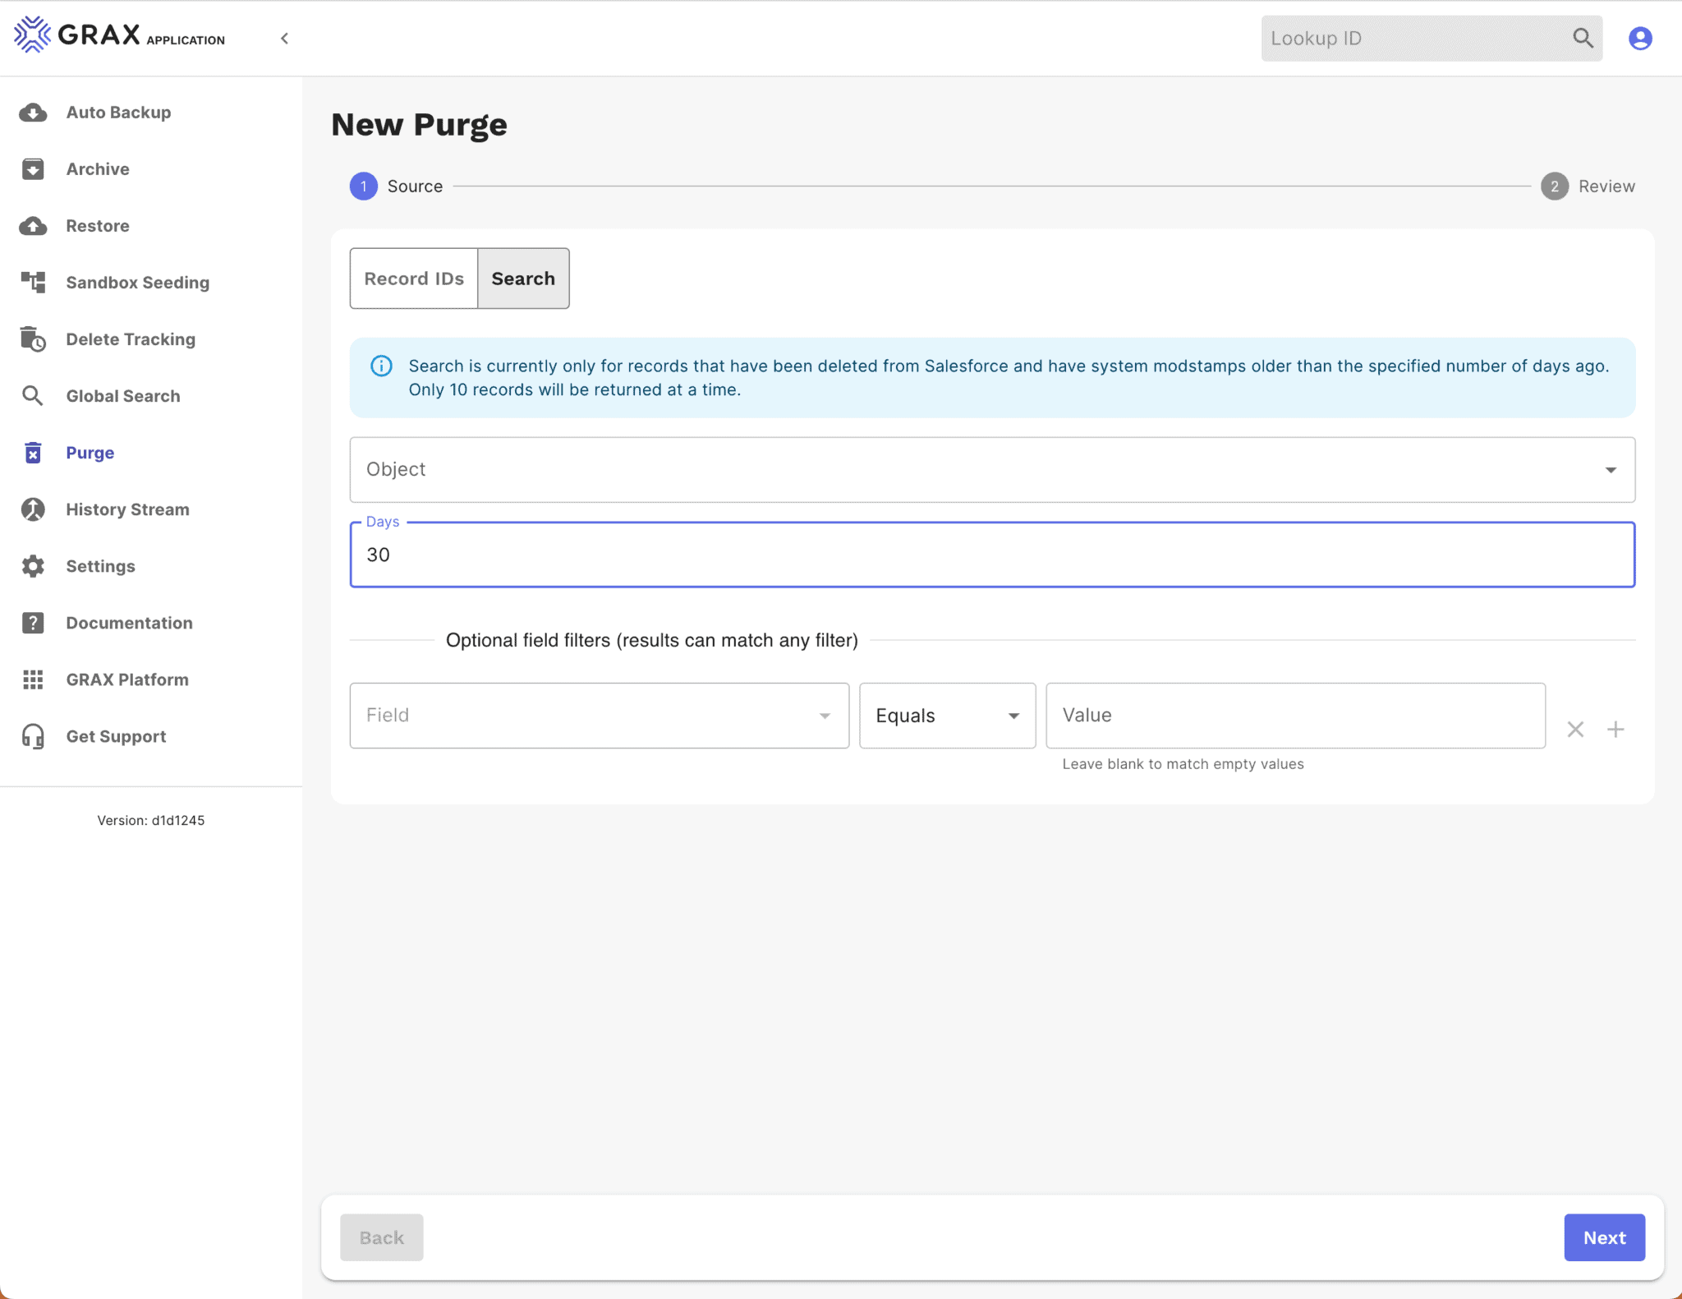The width and height of the screenshot is (1682, 1299).
Task: Select the Search tab
Action: tap(522, 279)
